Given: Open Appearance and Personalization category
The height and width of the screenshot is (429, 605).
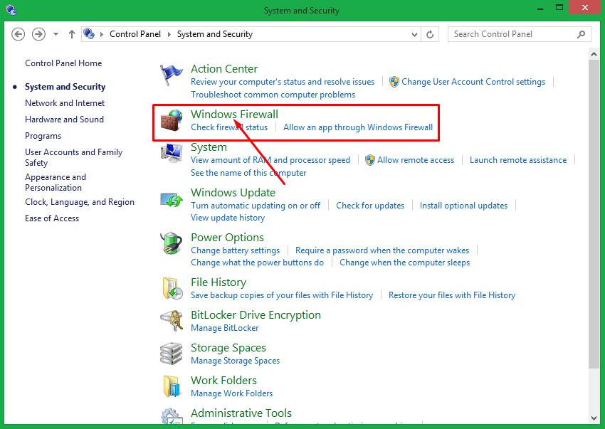Looking at the screenshot, I should coord(56,182).
